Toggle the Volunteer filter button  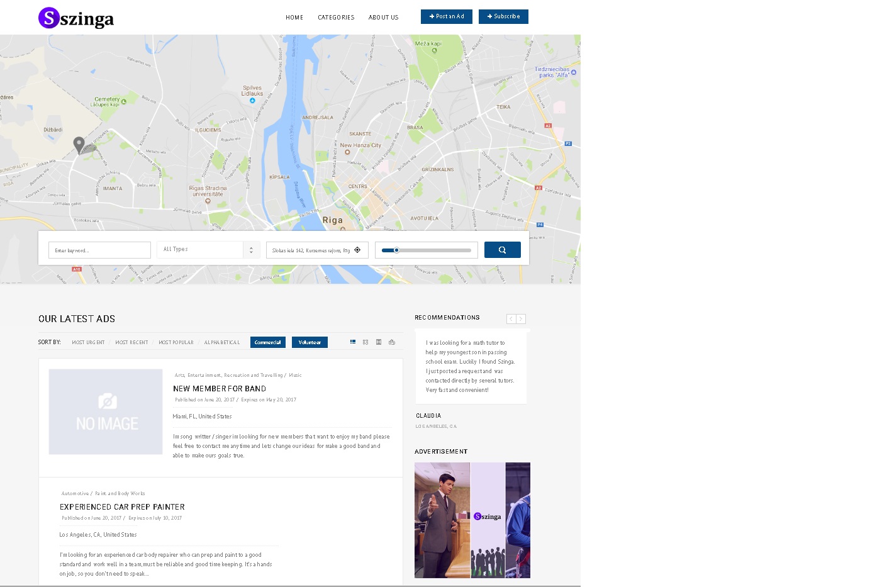[x=310, y=342]
